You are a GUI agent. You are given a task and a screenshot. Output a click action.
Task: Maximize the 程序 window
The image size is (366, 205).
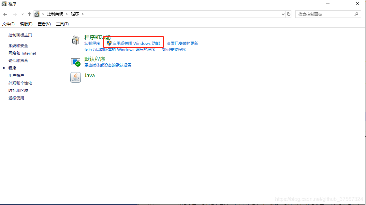pyautogui.click(x=343, y=4)
